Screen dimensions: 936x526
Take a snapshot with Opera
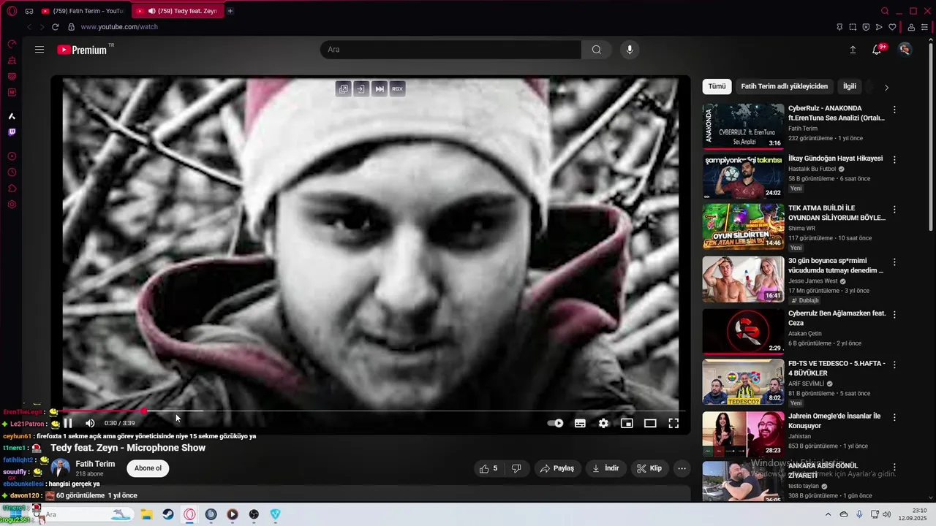(x=853, y=27)
